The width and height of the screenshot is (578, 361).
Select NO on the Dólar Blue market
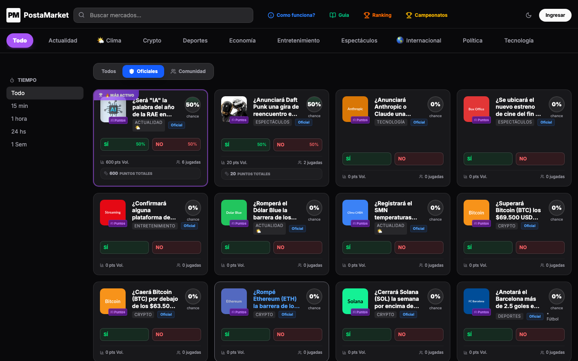pyautogui.click(x=298, y=247)
